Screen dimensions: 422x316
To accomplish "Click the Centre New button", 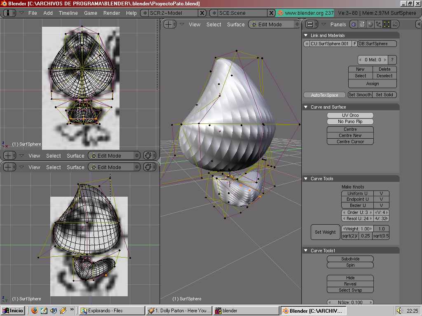I will click(x=350, y=135).
